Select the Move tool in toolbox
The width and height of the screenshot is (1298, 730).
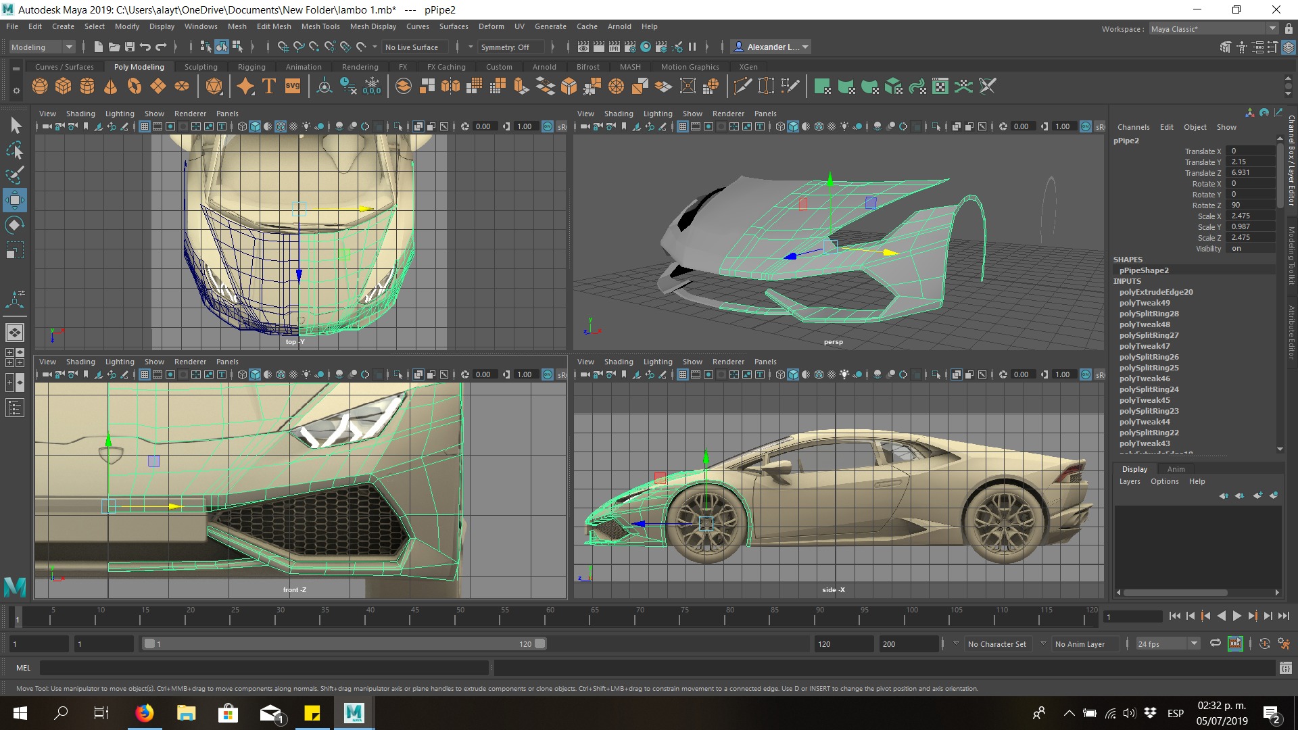point(15,200)
